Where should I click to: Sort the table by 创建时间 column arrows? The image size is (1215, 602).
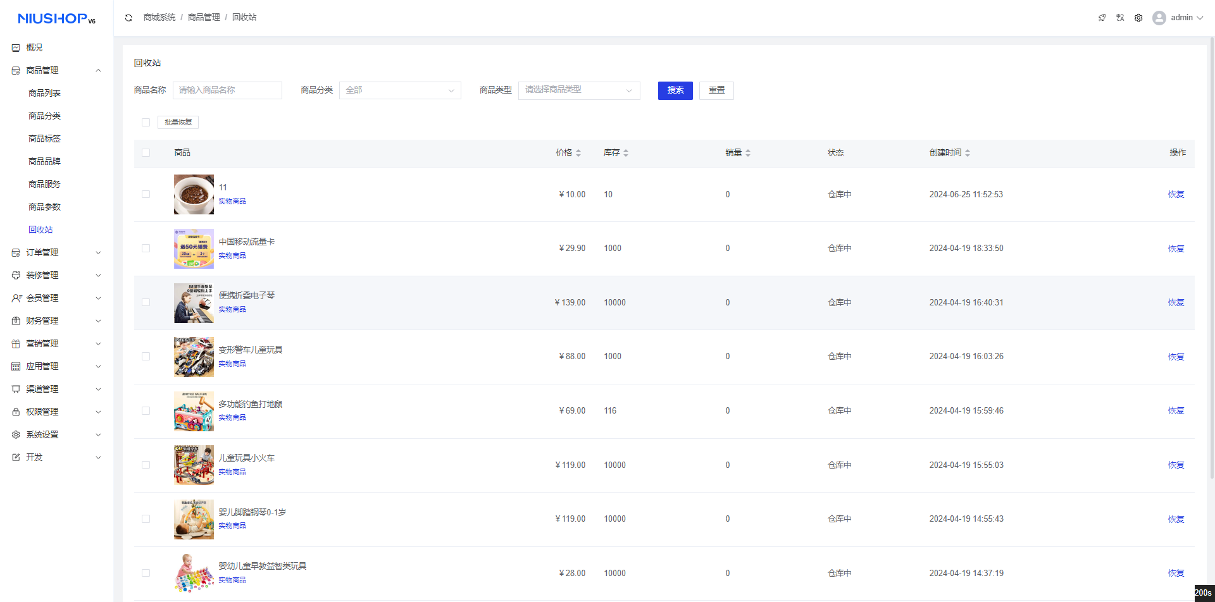968,153
